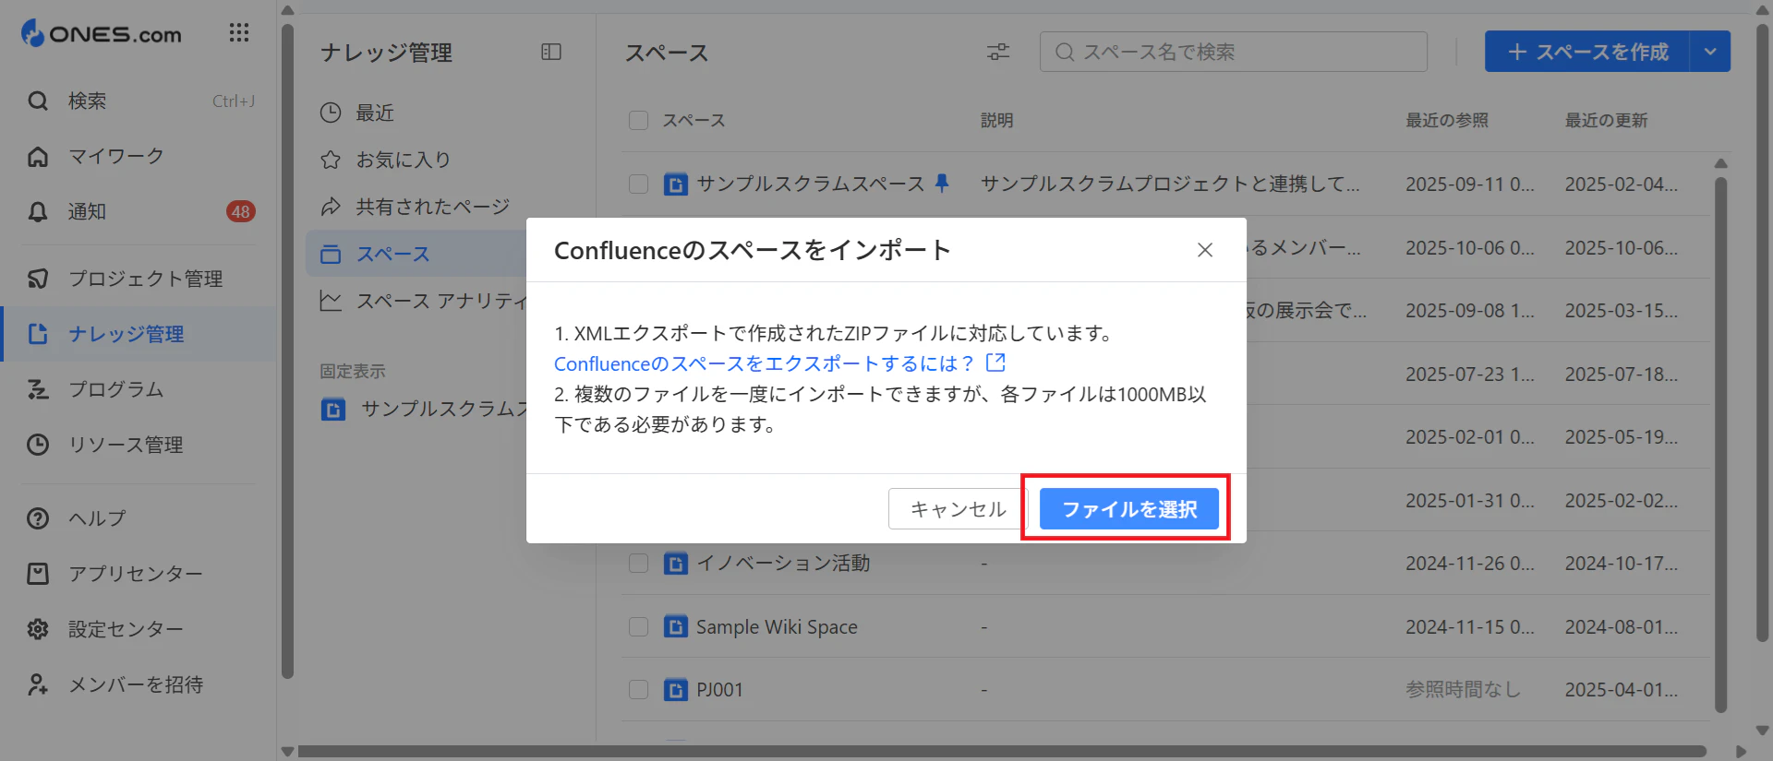Open the filter settings icon
Viewport: 1773px width, 761px height.
[x=998, y=52]
